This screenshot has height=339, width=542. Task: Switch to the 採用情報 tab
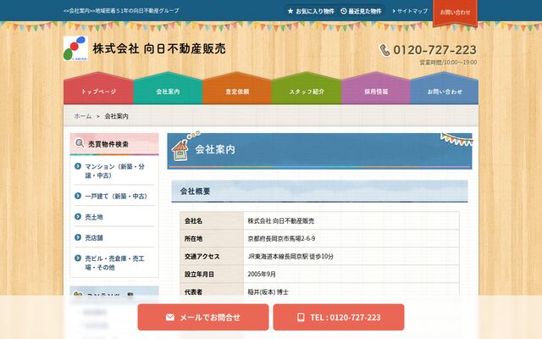376,88
